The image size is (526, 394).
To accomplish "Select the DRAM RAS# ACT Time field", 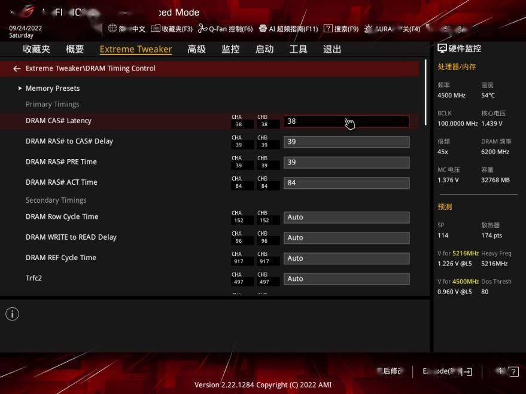I will 346,182.
